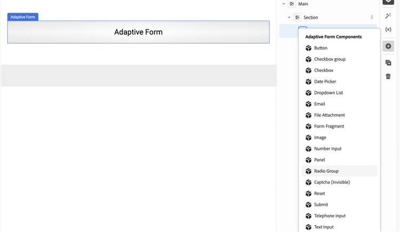The width and height of the screenshot is (400, 232).
Task: Click the Section drag handle icon
Action: 372,18
